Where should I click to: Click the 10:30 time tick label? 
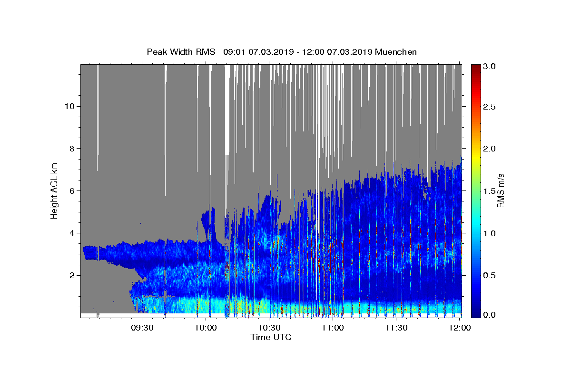coord(269,328)
